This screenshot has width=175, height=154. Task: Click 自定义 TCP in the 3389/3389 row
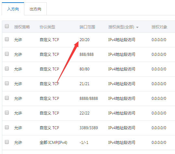(x=49, y=128)
